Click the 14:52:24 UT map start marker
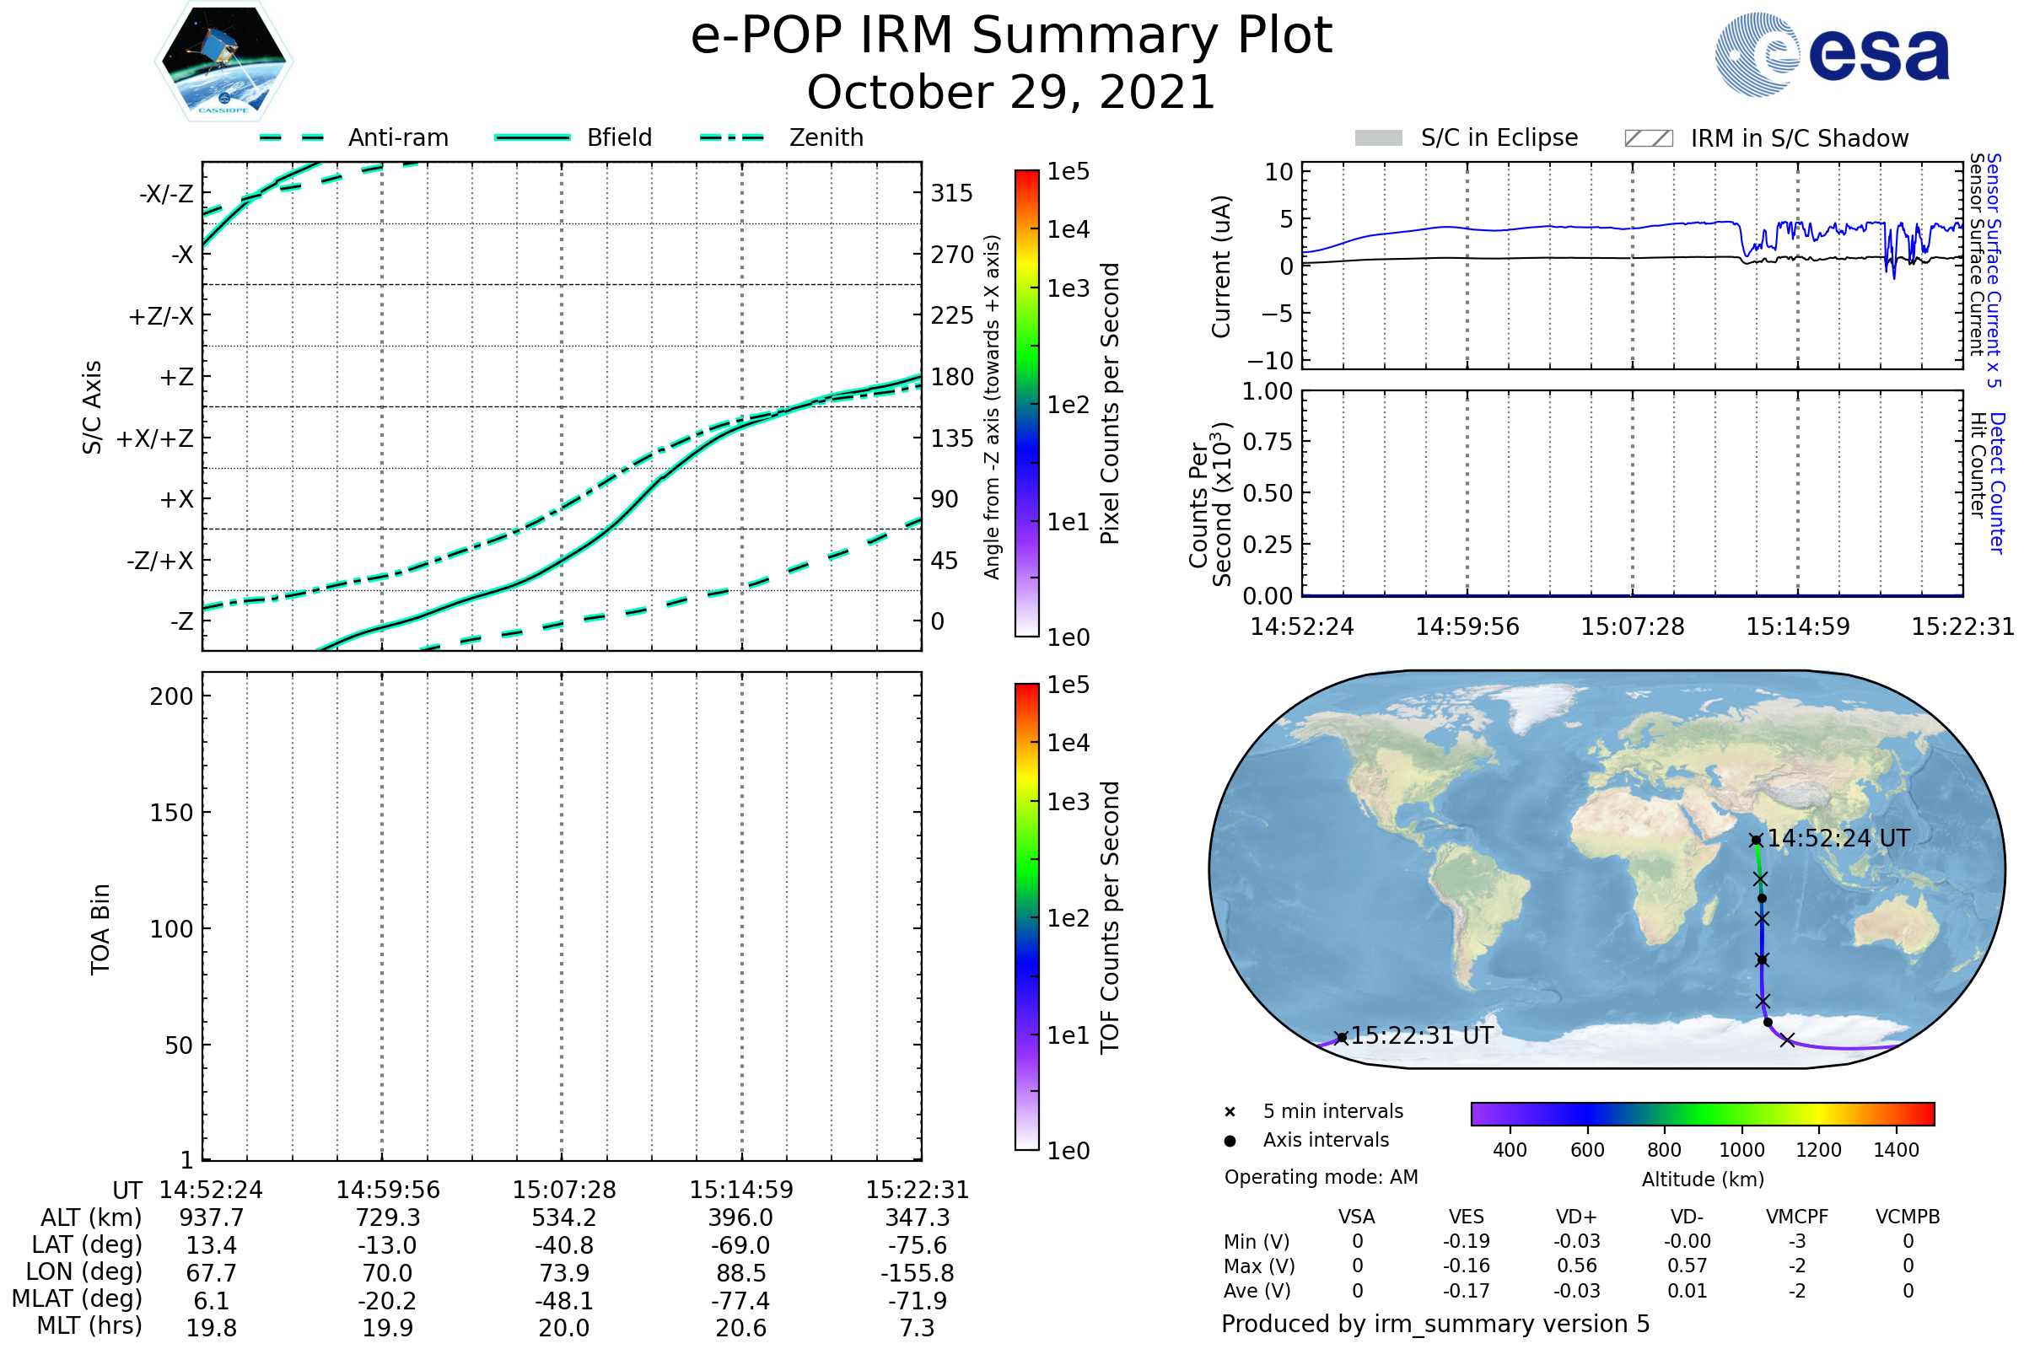This screenshot has width=2024, height=1349. [1756, 841]
